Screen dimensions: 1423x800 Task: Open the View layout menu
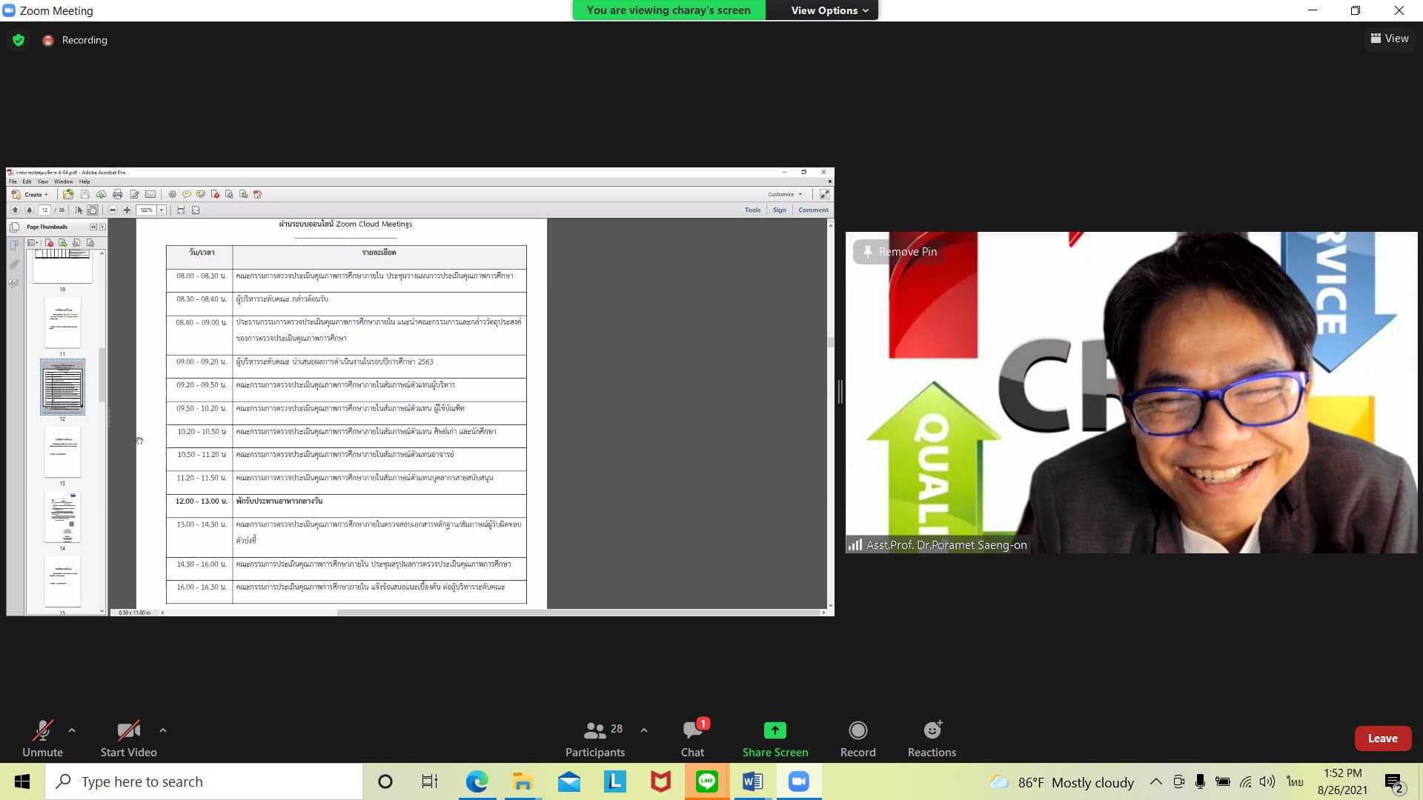coord(1389,39)
